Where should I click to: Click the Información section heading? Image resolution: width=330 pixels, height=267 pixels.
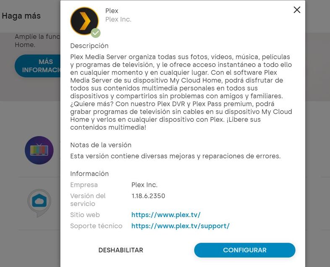pyautogui.click(x=89, y=173)
